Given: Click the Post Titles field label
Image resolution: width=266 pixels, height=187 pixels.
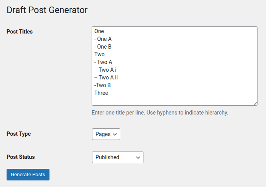Looking at the screenshot, I should tap(20, 32).
